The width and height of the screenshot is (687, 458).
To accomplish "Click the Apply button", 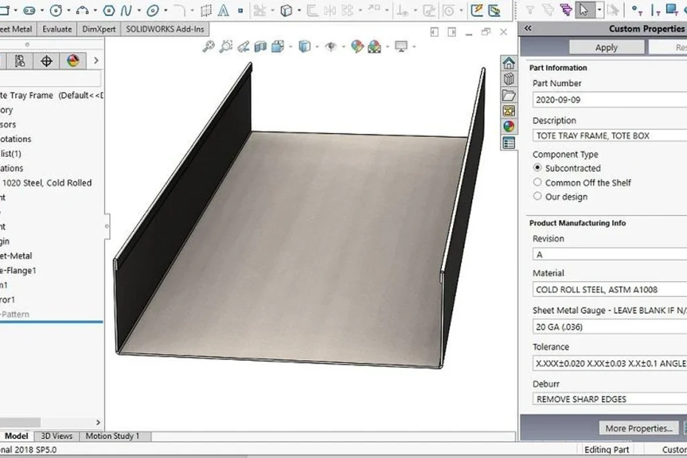I will (x=606, y=48).
